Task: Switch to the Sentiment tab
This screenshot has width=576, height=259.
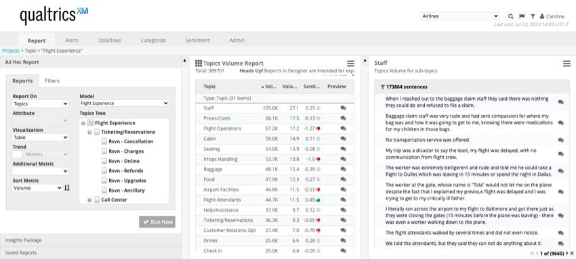Action: 198,41
